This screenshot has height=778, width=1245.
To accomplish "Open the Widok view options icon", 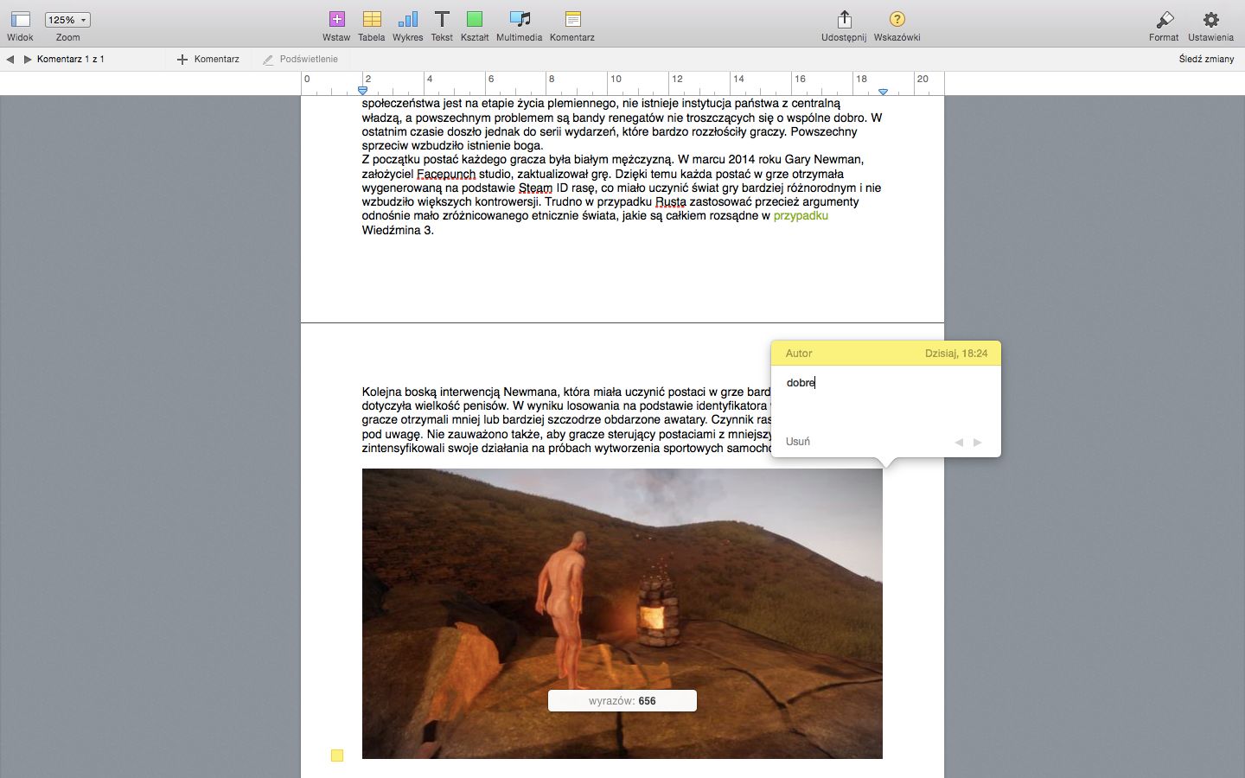I will [x=21, y=19].
